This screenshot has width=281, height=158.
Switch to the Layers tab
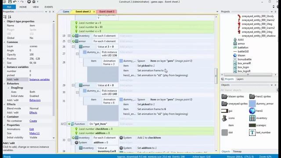coord(240,79)
